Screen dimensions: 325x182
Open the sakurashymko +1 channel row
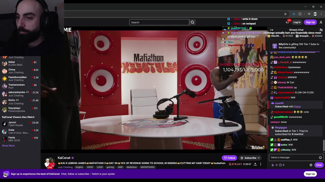[x=20, y=94]
